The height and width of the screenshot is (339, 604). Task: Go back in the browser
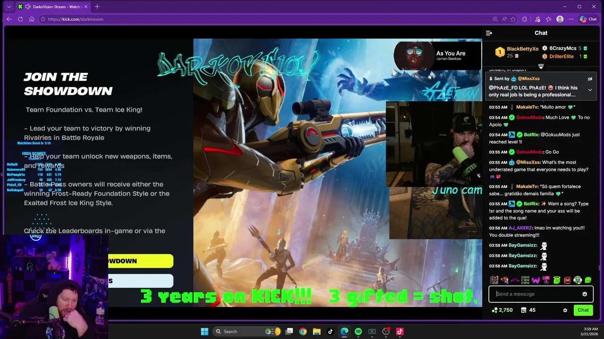(9, 19)
